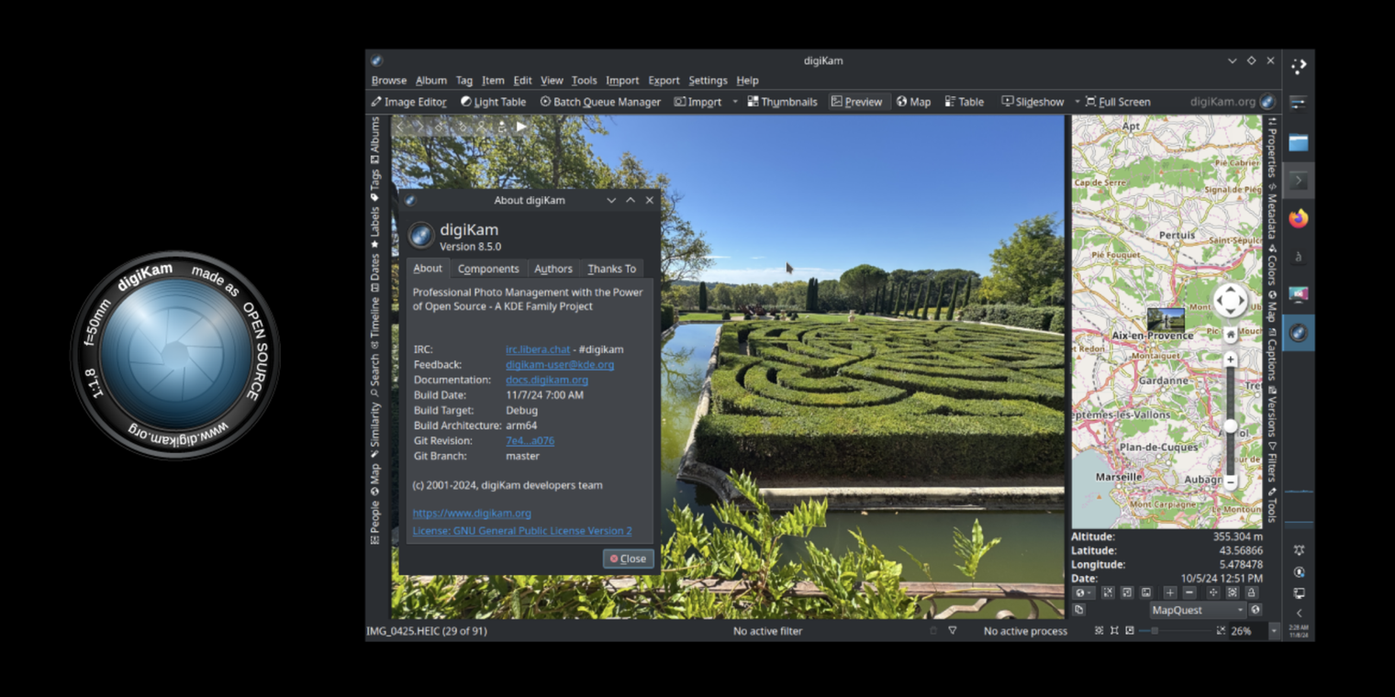Enter Full Screen mode
Image resolution: width=1395 pixels, height=697 pixels.
(1118, 102)
